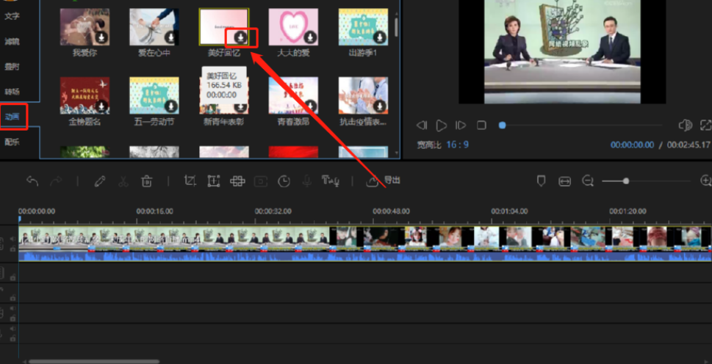Apply the mosaic tool

(x=237, y=181)
